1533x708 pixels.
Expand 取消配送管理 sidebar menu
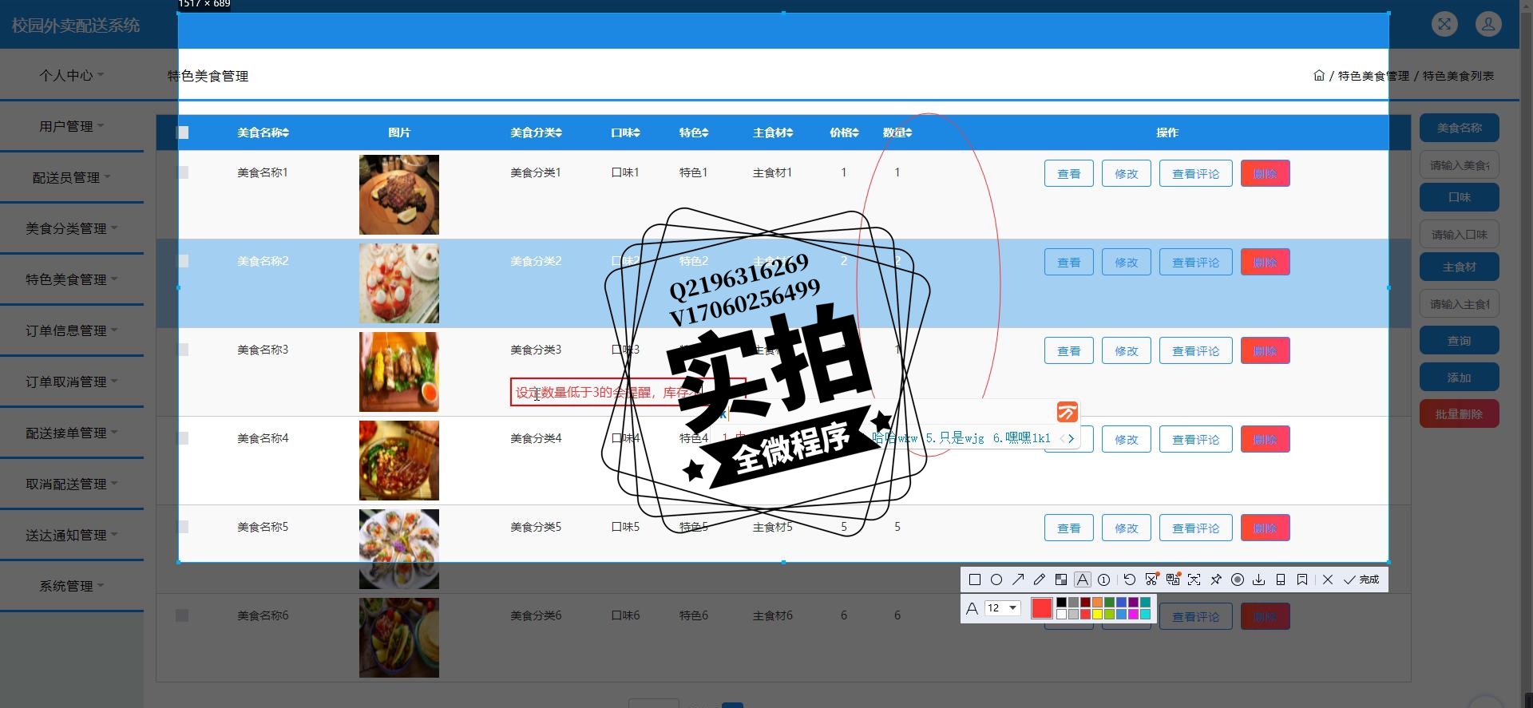pyautogui.click(x=72, y=484)
